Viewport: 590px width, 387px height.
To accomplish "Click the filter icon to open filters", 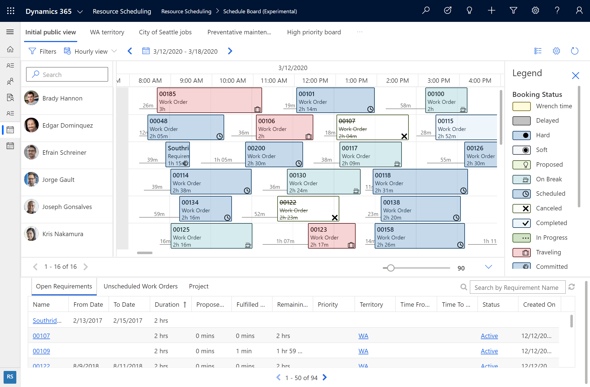I will 32,51.
